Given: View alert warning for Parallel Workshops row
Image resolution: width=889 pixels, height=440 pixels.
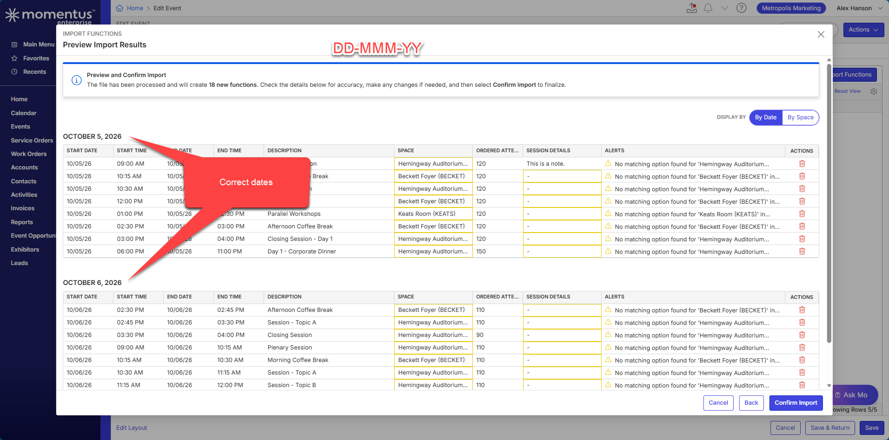Looking at the screenshot, I should 608,214.
